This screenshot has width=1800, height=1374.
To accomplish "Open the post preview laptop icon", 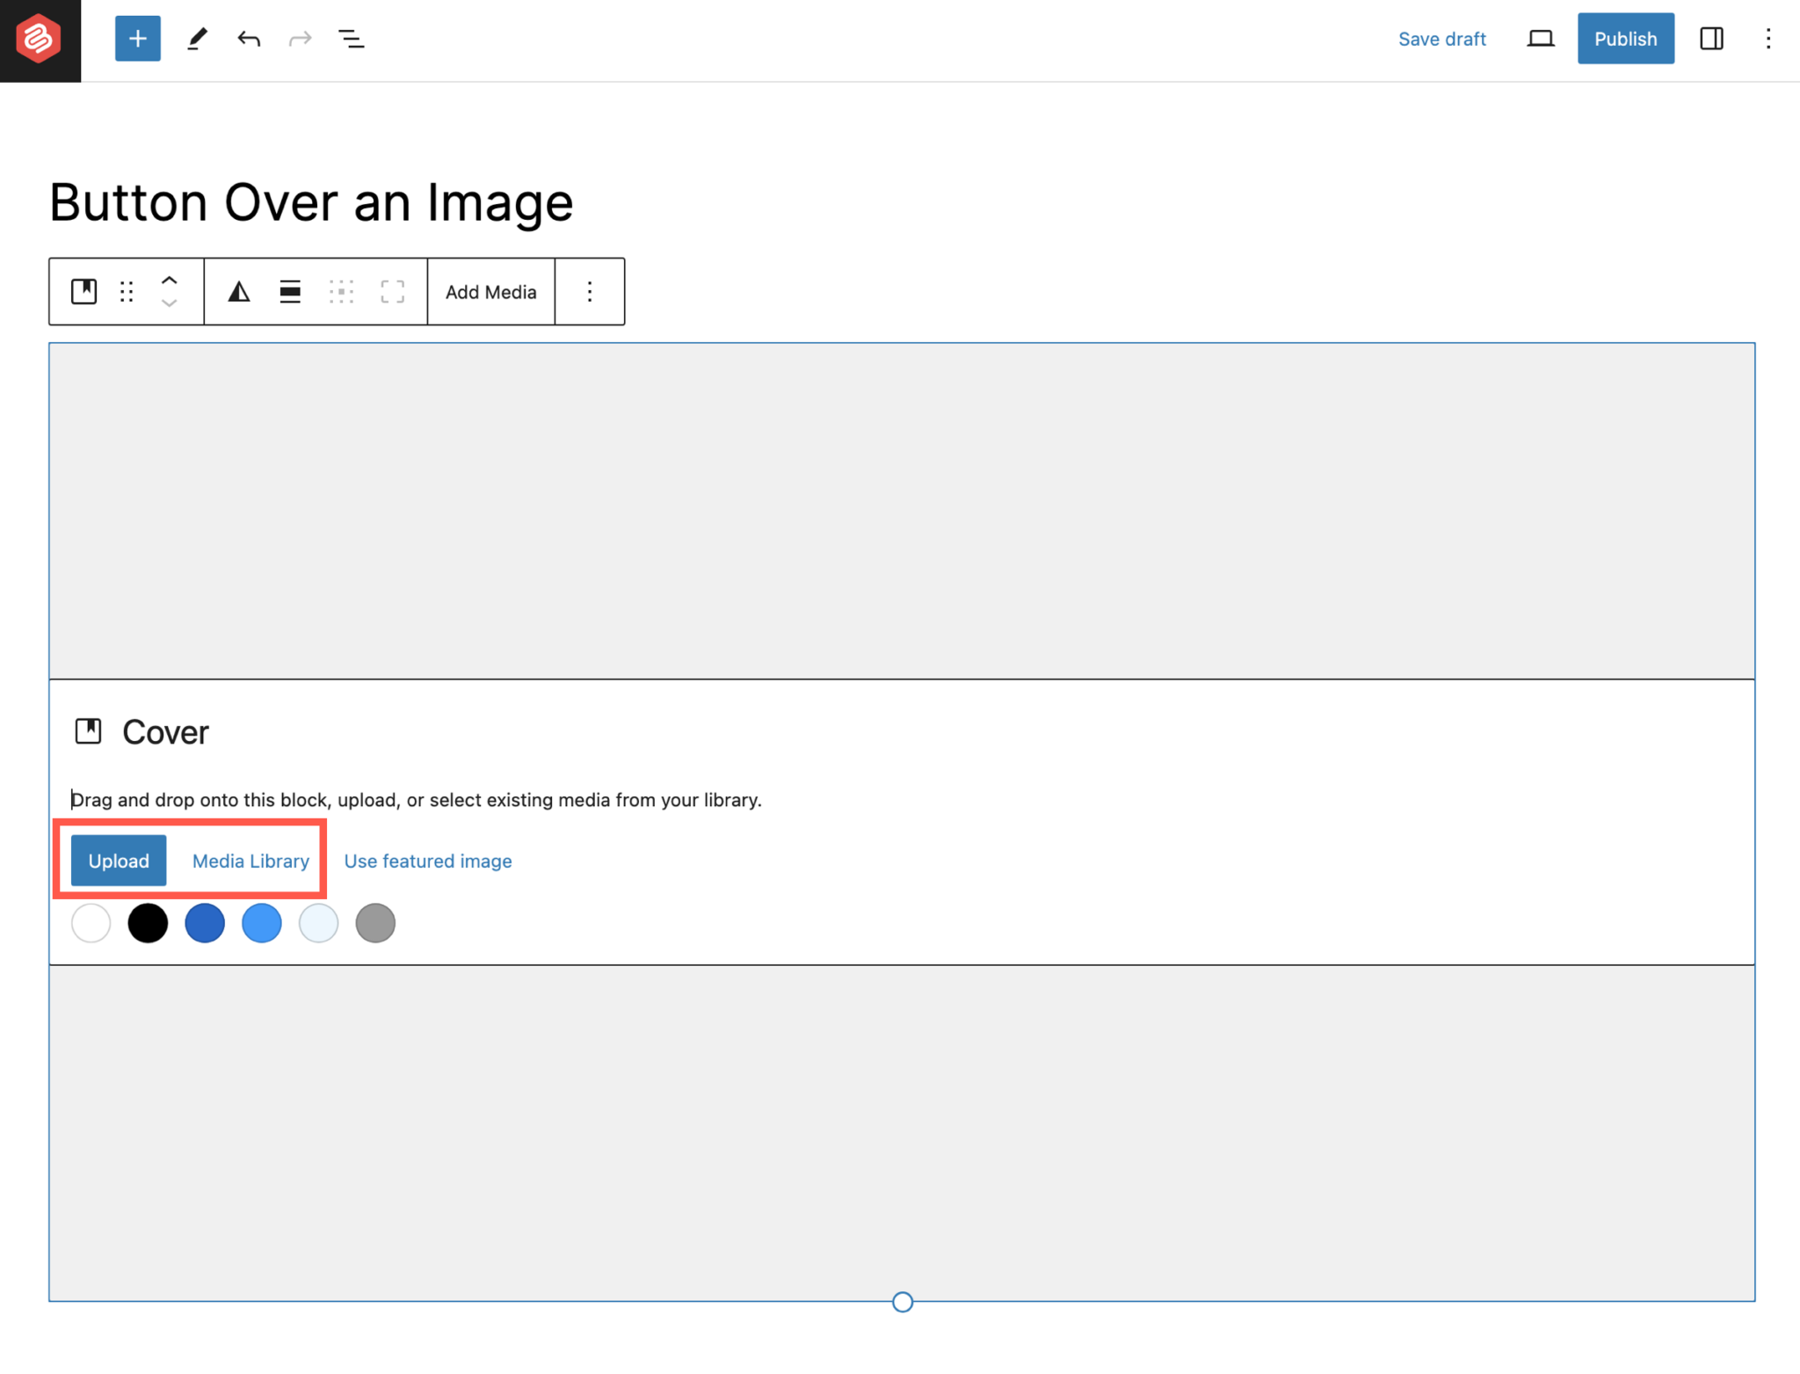I will tap(1540, 39).
